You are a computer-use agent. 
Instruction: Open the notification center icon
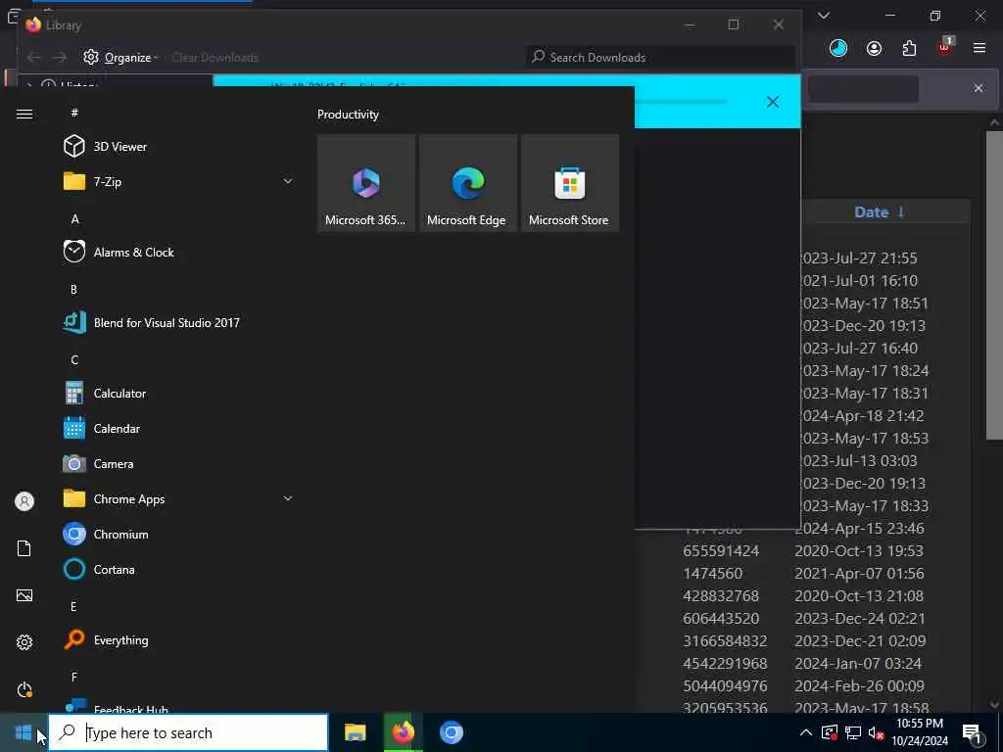coord(973,733)
